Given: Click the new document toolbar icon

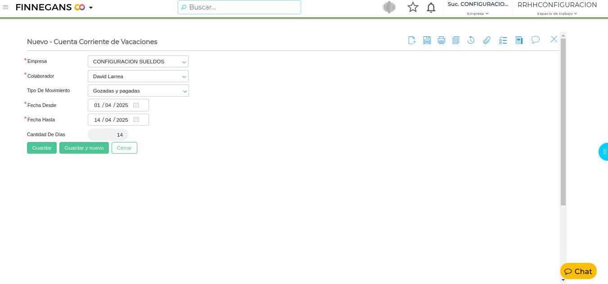Looking at the screenshot, I should [412, 40].
